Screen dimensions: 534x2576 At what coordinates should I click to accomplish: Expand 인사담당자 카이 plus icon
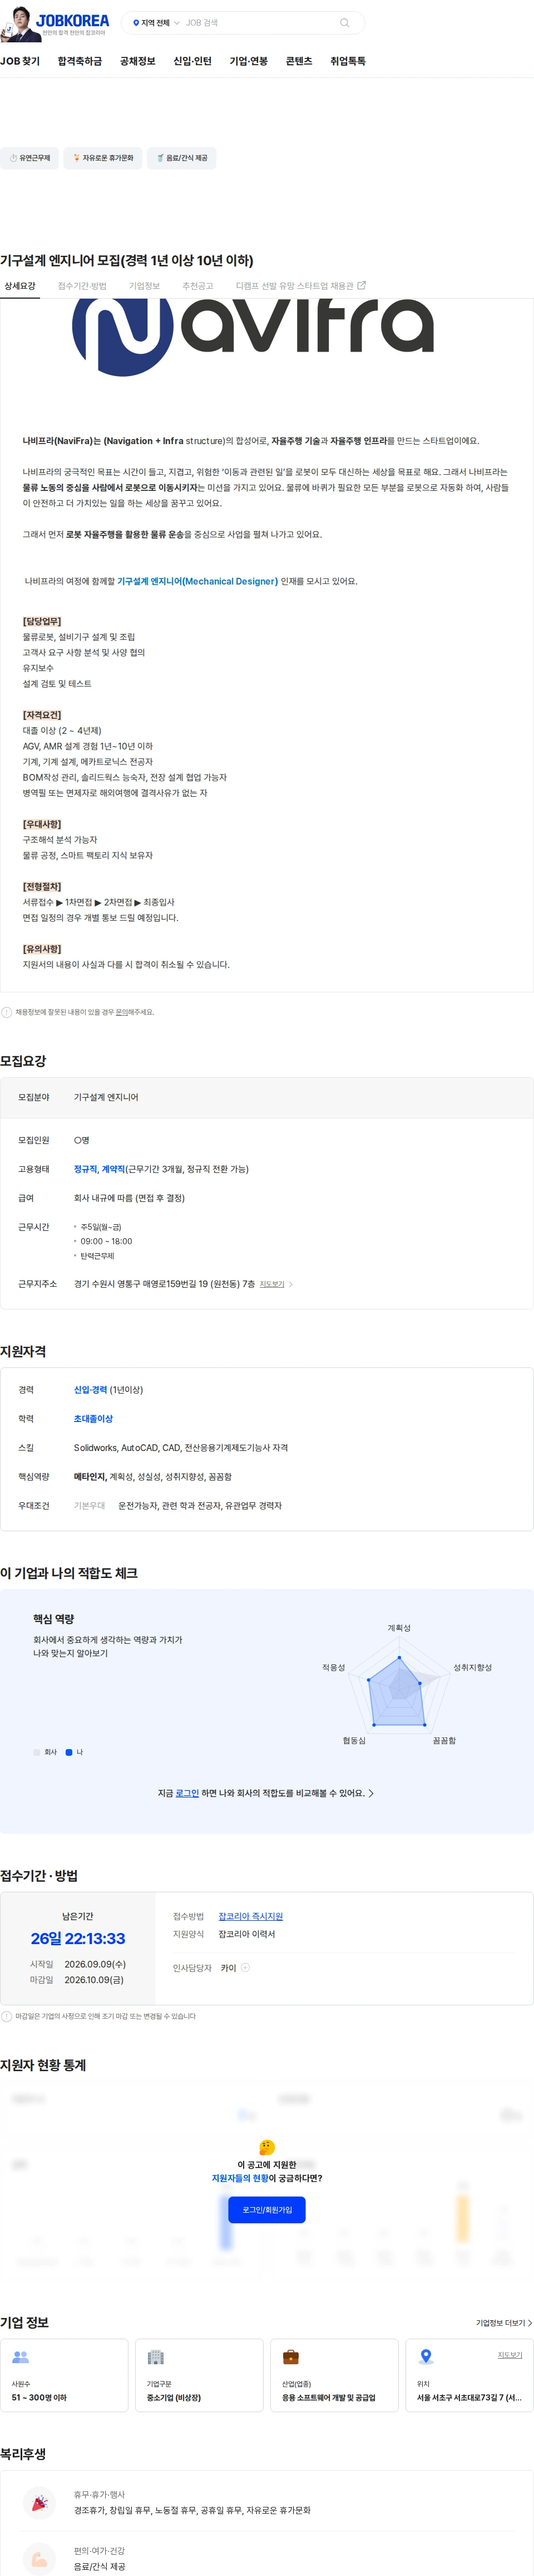(x=245, y=1967)
